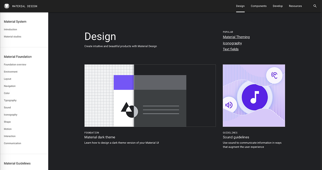This screenshot has height=170, width=322.
Task: Open Navigation in the sidebar
Action: (10, 86)
